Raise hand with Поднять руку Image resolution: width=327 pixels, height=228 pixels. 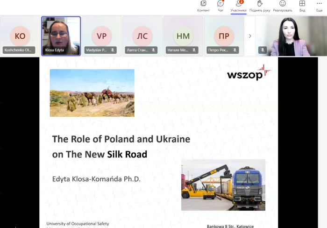260,6
